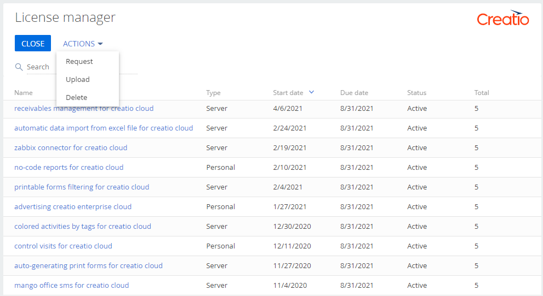543x296 pixels.
Task: Open colored activities by tags license
Action: pos(82,226)
